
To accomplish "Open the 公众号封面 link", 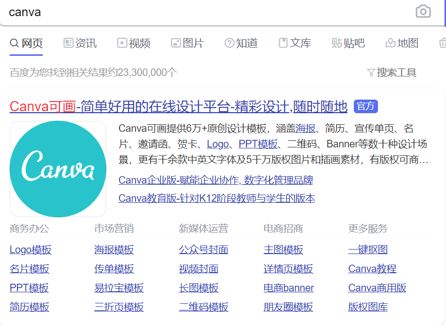I will 204,250.
